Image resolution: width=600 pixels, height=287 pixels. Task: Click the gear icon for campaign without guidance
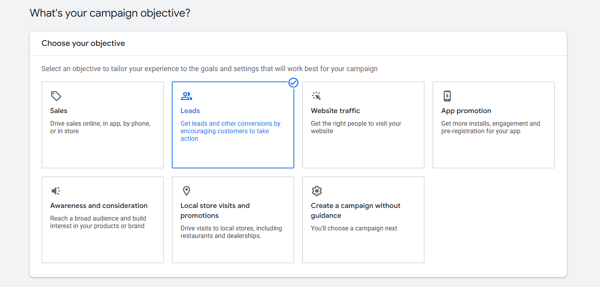(x=316, y=191)
